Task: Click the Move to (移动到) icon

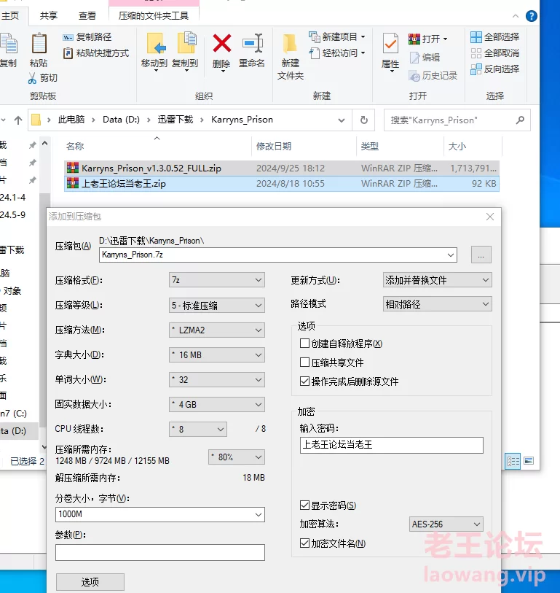Action: (x=155, y=45)
